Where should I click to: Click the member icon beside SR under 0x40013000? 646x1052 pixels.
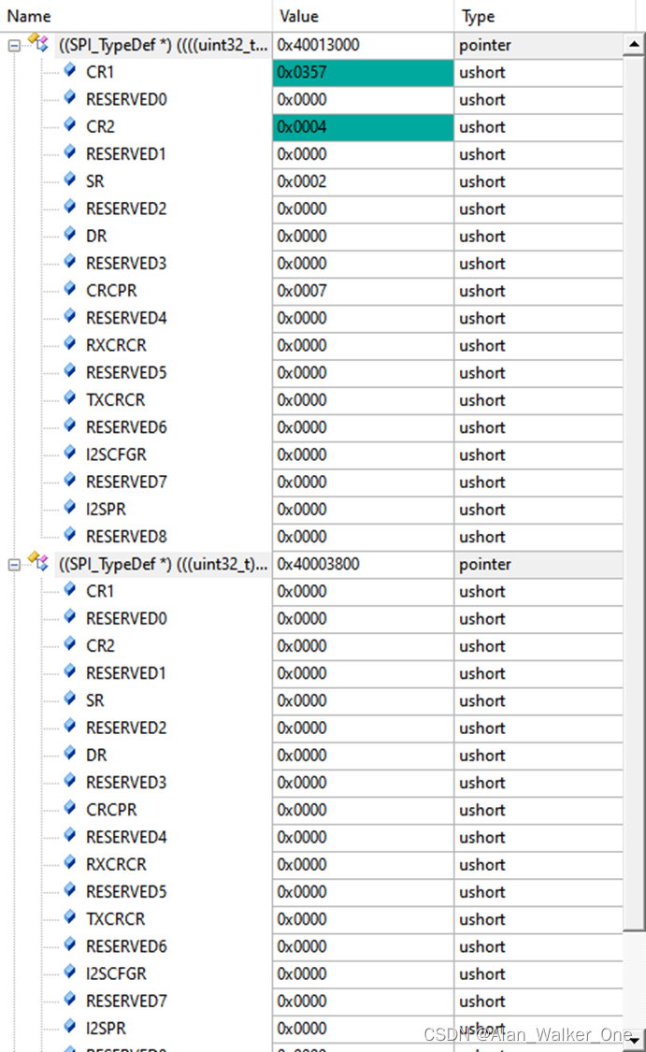coord(70,180)
